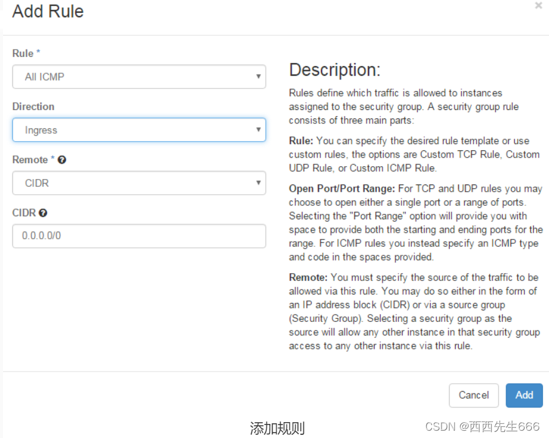
Task: Click the Description heading
Action: [x=335, y=70]
